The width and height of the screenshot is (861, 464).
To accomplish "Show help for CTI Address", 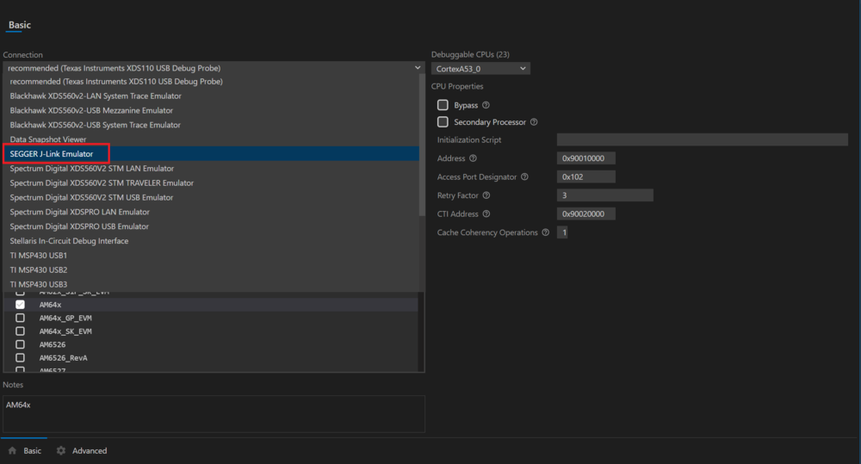I will [486, 214].
